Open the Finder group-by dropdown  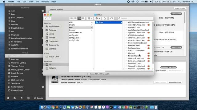pos(90,18)
